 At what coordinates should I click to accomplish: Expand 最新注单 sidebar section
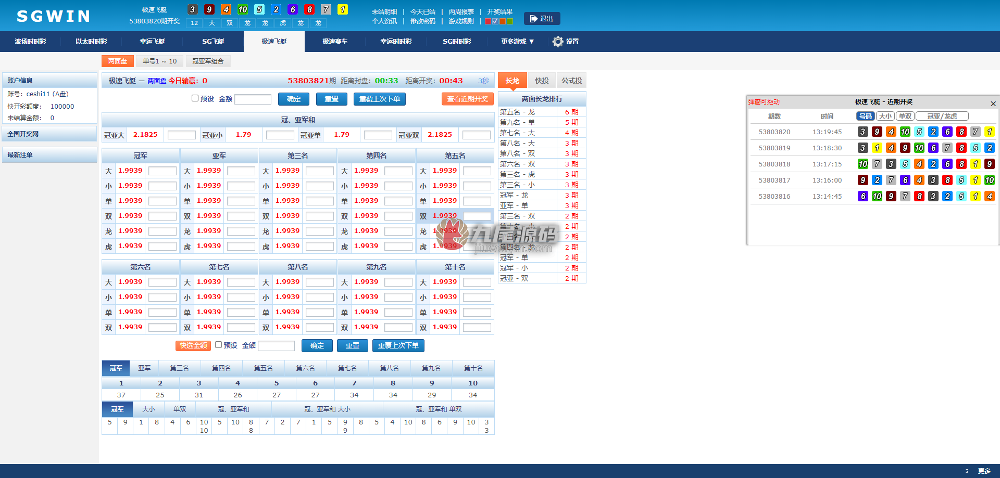(49, 154)
